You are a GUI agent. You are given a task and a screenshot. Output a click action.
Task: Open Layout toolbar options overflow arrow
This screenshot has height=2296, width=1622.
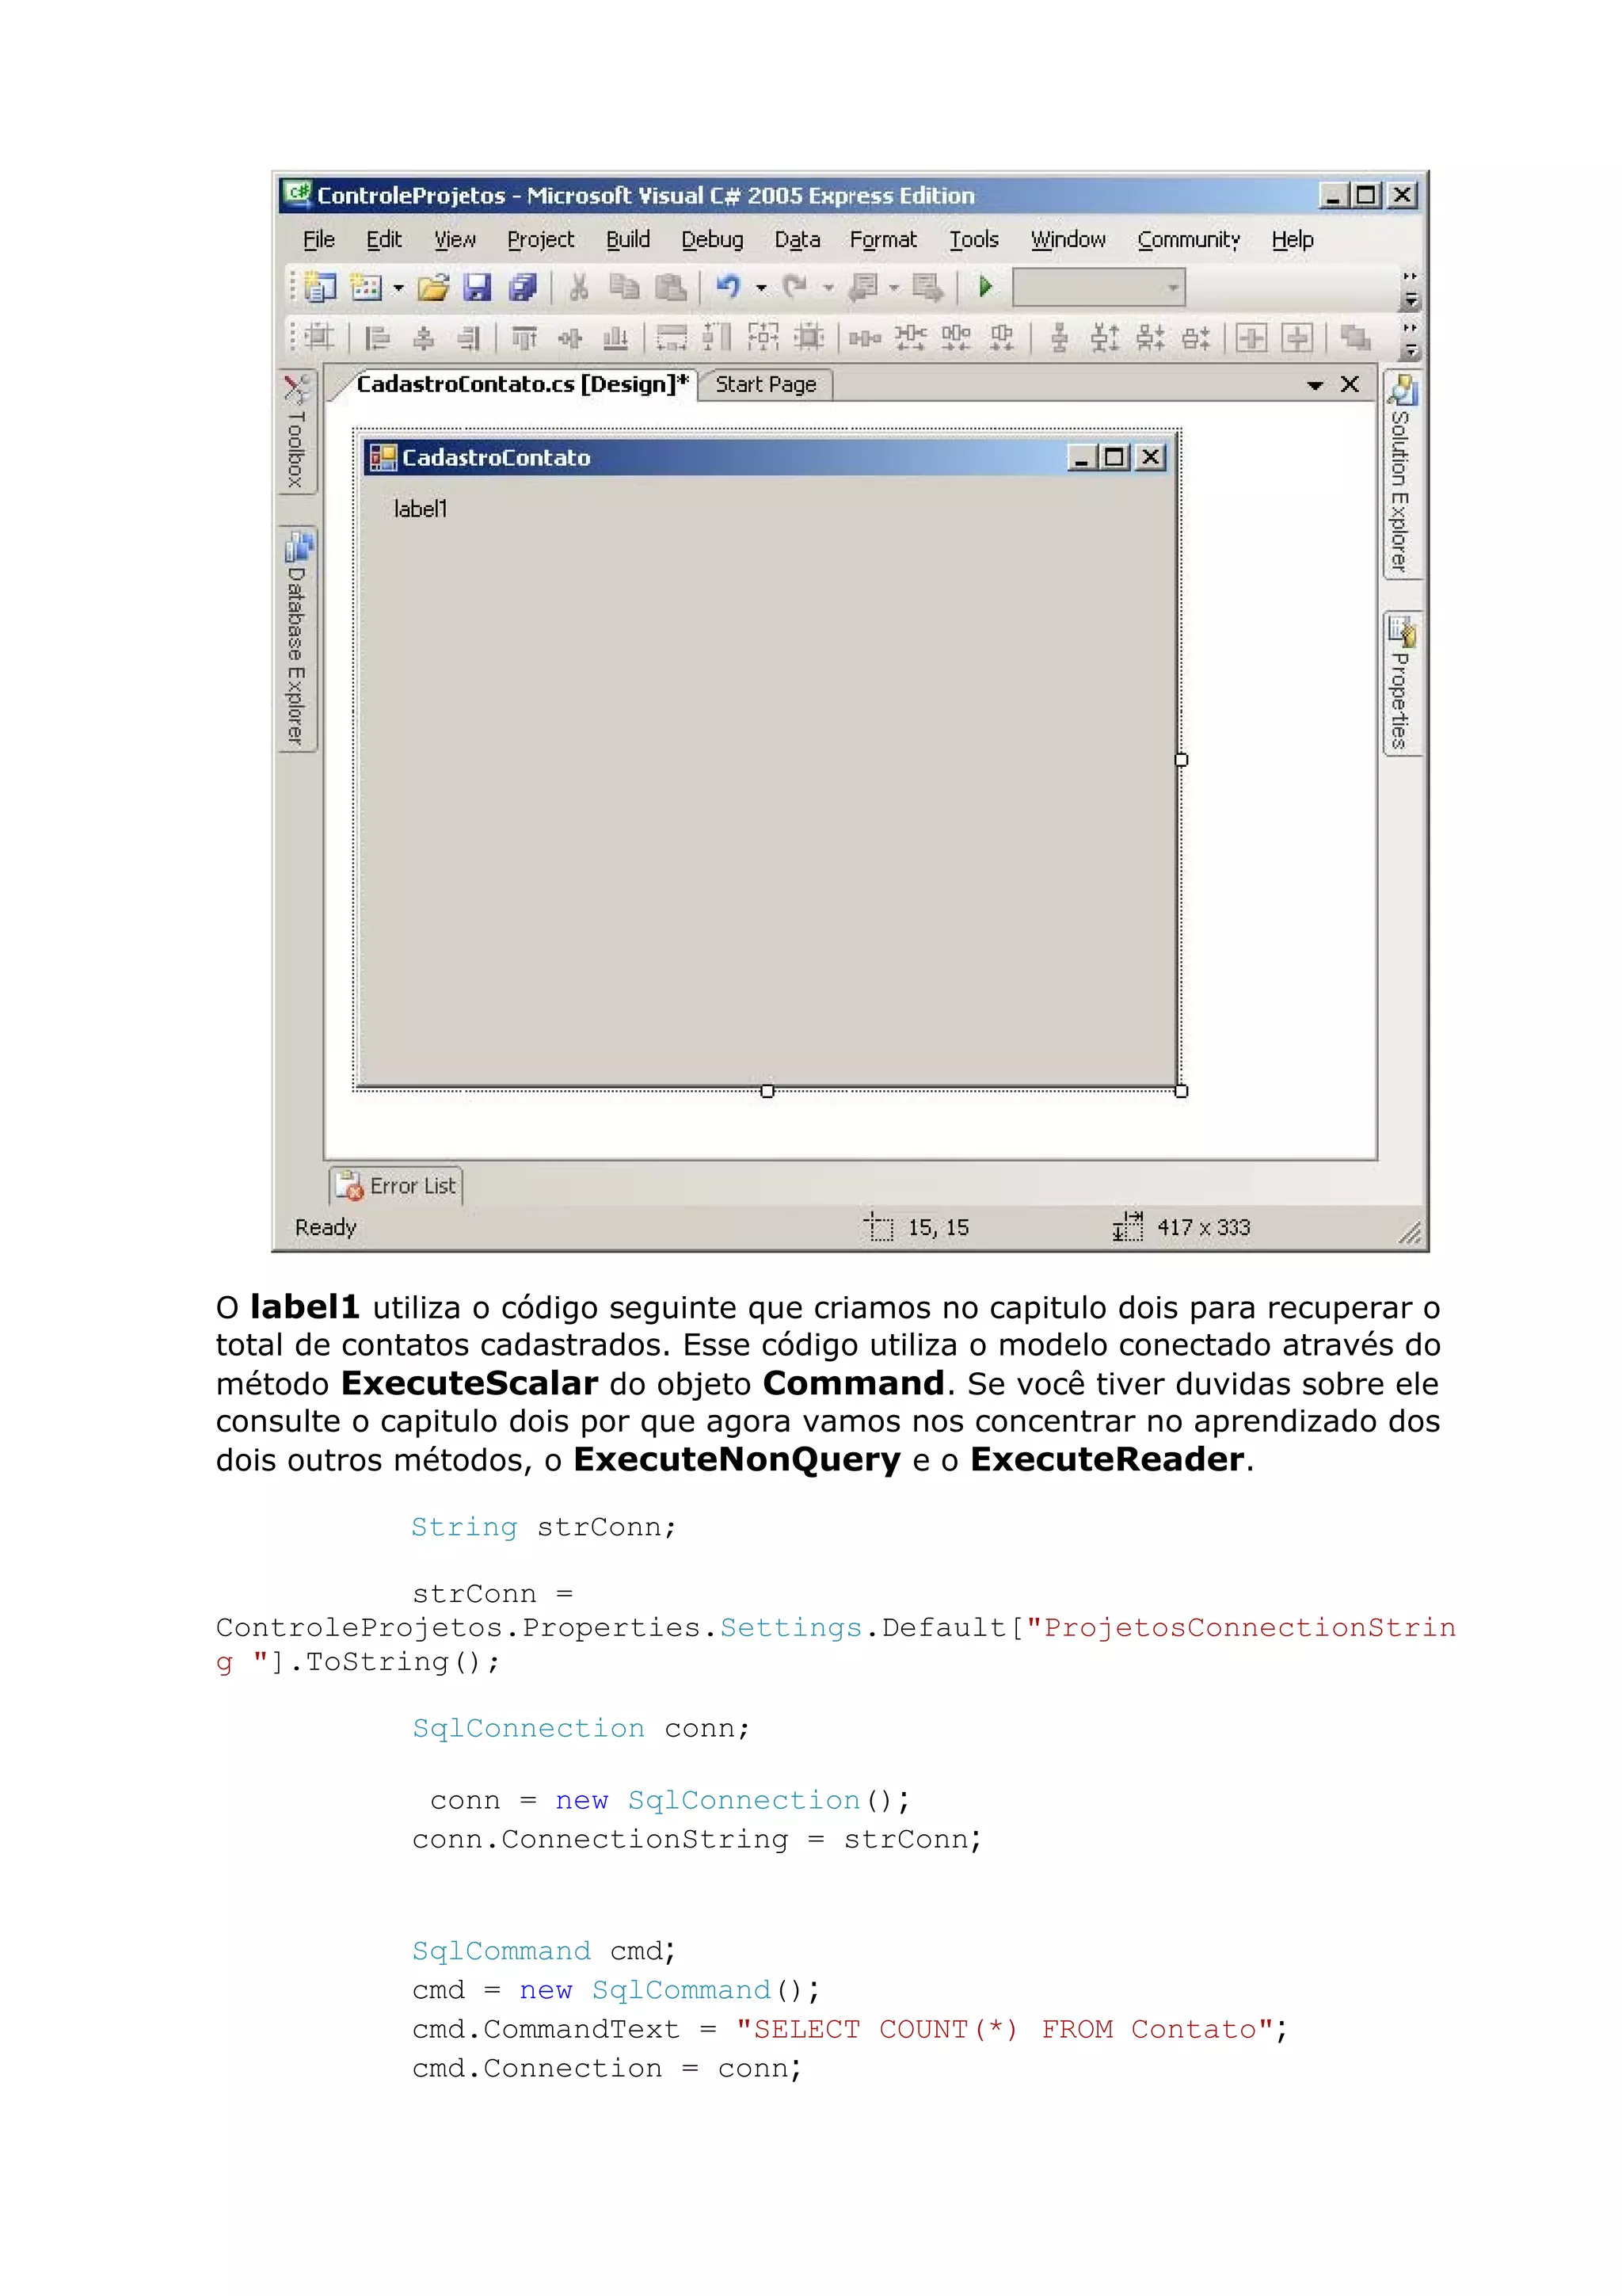click(x=1410, y=341)
